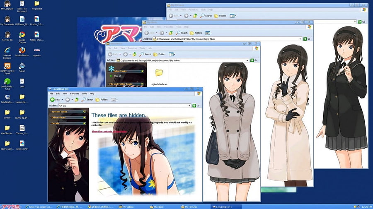This screenshot has width=373, height=209.
Task: Switch to My Pictures taskbar button
Action: [195, 207]
